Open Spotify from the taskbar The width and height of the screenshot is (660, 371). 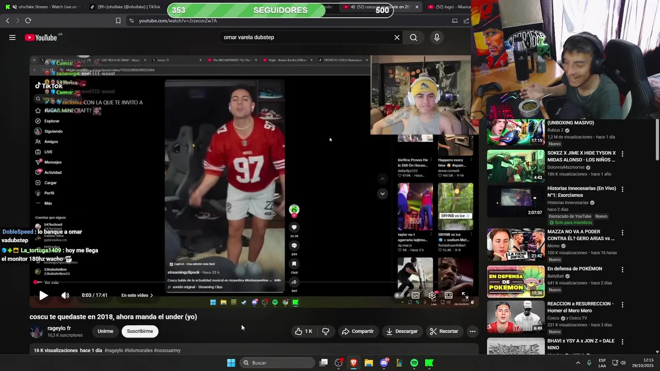(x=414, y=363)
